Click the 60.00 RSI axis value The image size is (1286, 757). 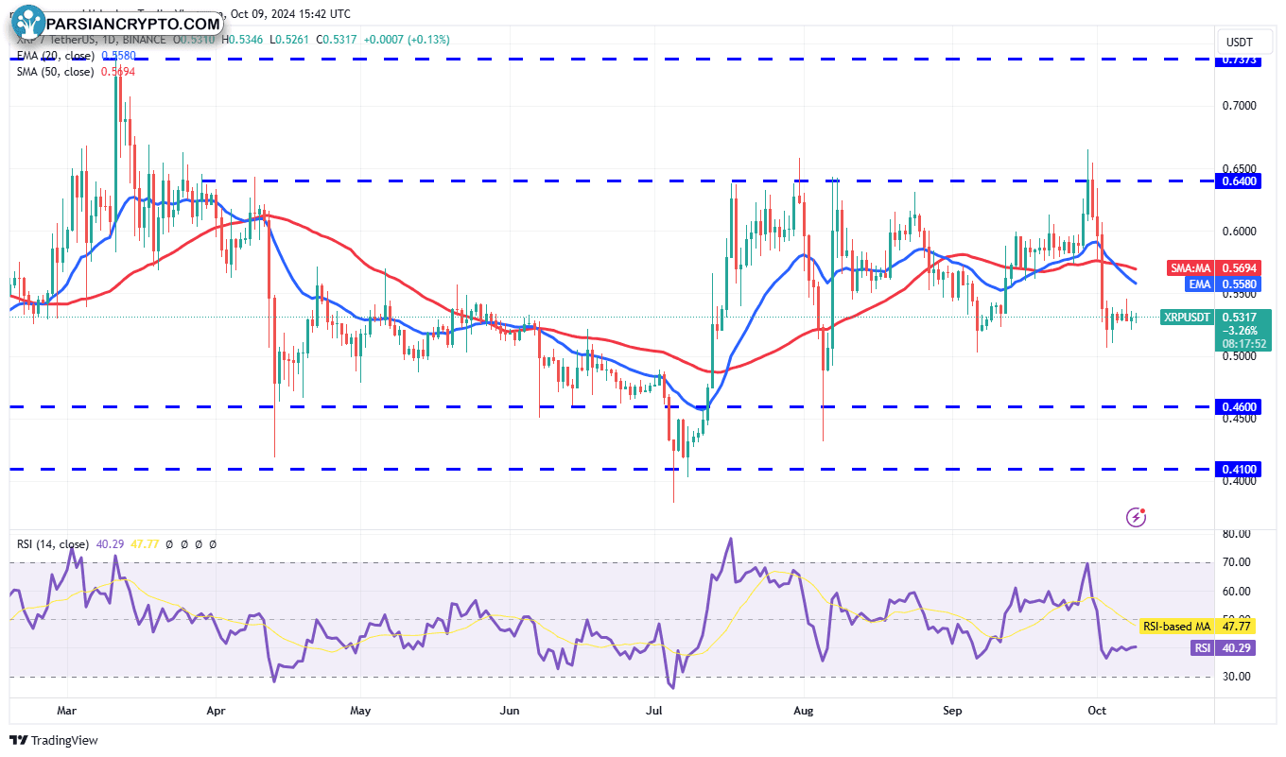click(x=1236, y=592)
